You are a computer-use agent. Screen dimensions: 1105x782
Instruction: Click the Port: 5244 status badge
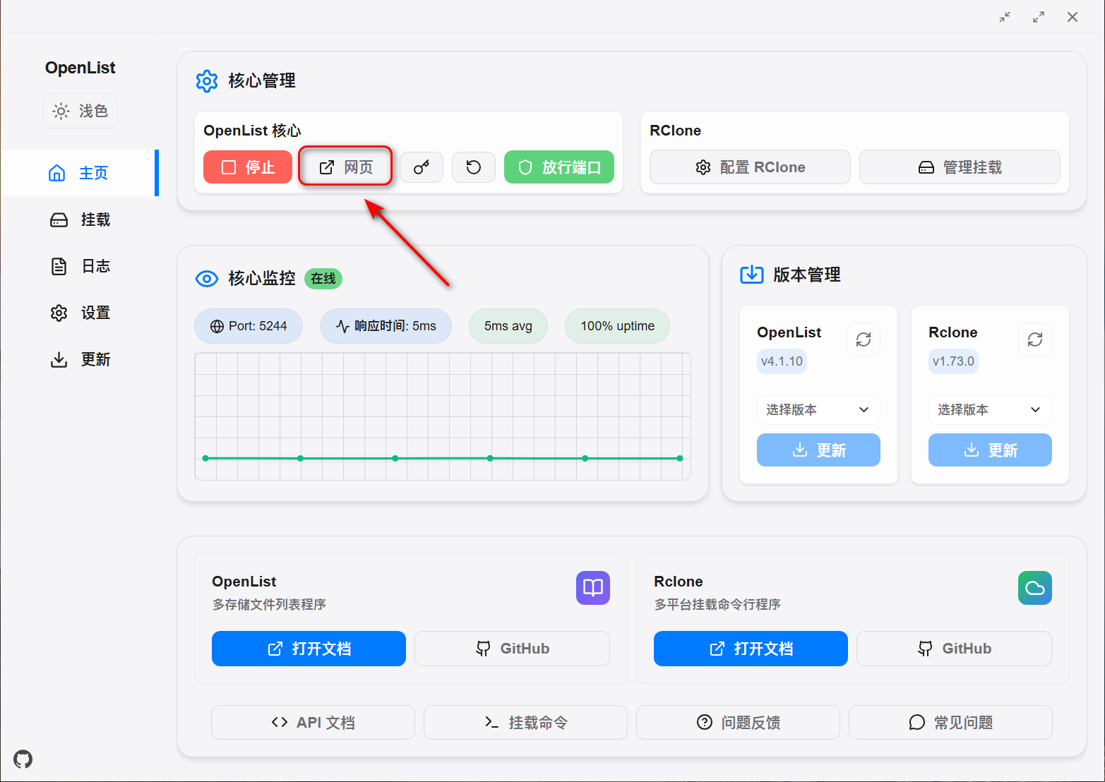[x=249, y=326]
